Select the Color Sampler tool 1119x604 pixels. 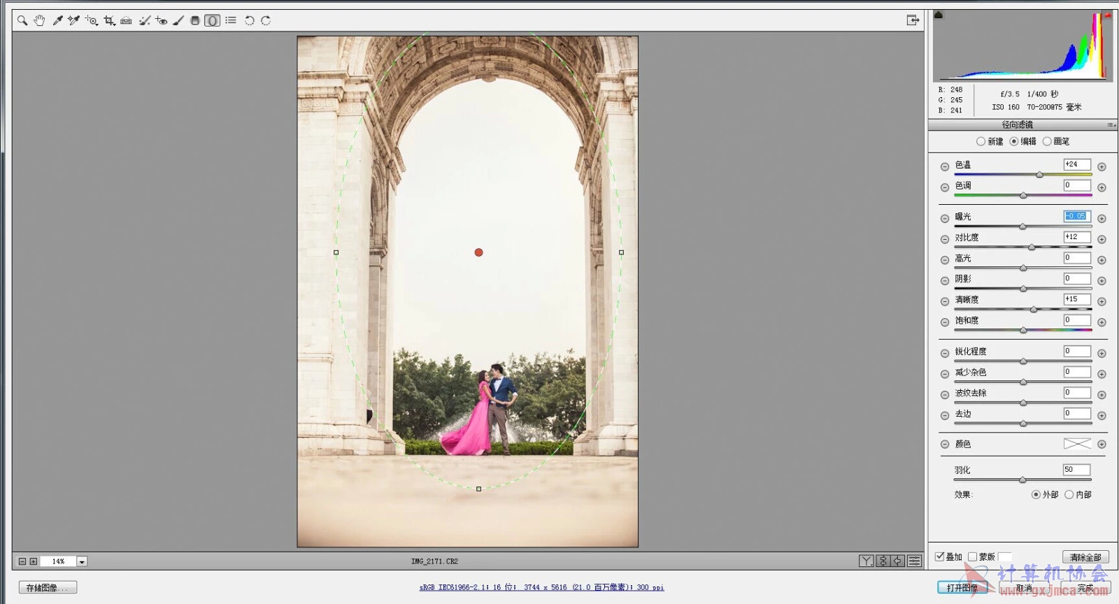73,21
